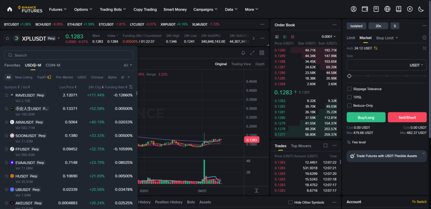The image size is (431, 209).
Task: Click the 20x leverage button
Action: pos(378,26)
